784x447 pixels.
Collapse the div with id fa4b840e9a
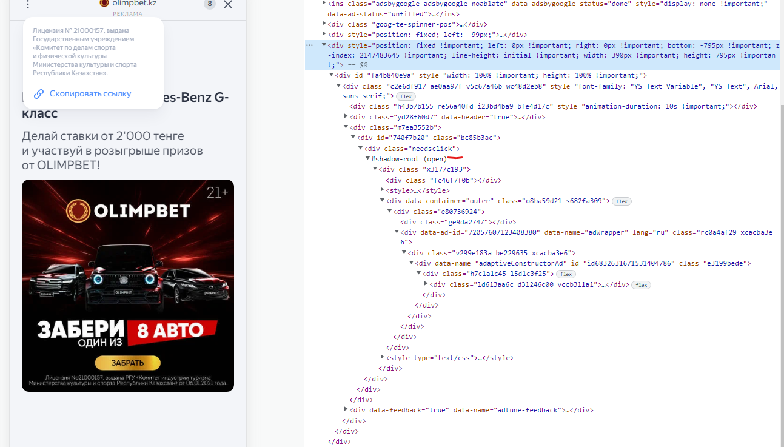coord(331,75)
